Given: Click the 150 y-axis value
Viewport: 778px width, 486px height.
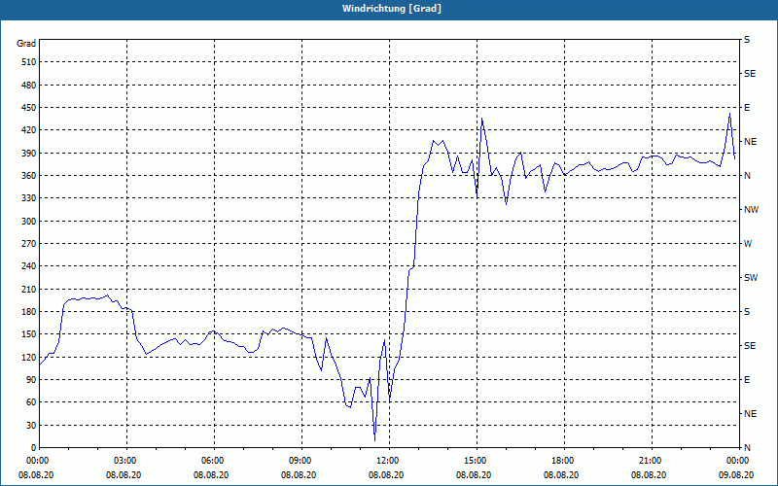Looking at the screenshot, I should click(x=28, y=334).
